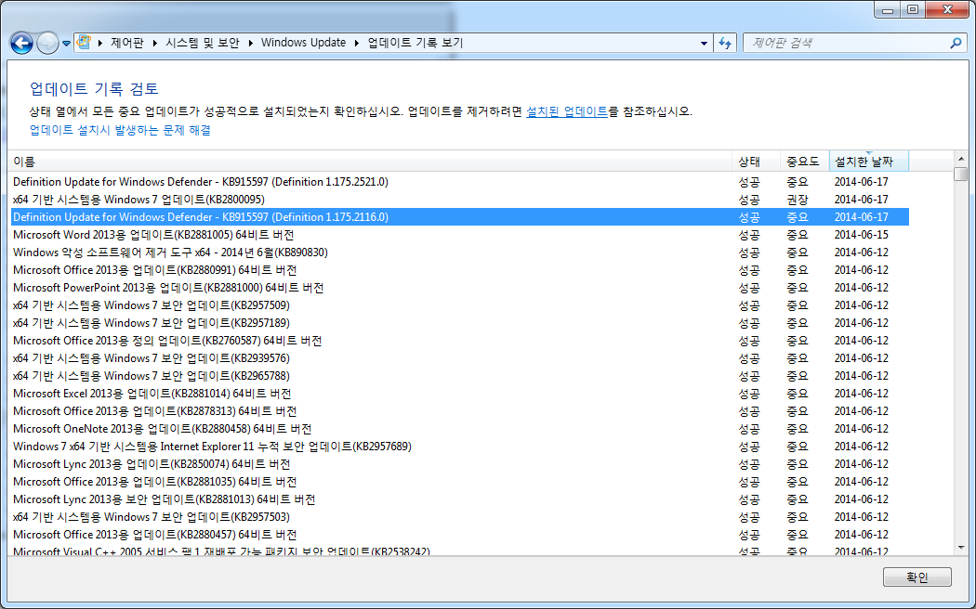Select Microsoft Excel 2013용 업데이트(KB2881014) row
The width and height of the screenshot is (976, 609).
click(460, 394)
